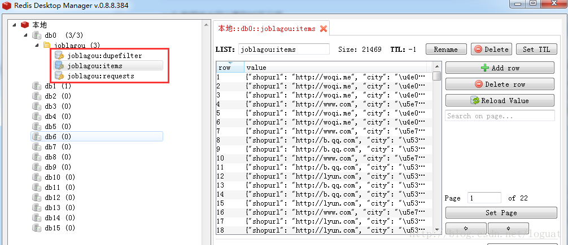
Task: Click the db8 database icon
Action: pos(36,157)
